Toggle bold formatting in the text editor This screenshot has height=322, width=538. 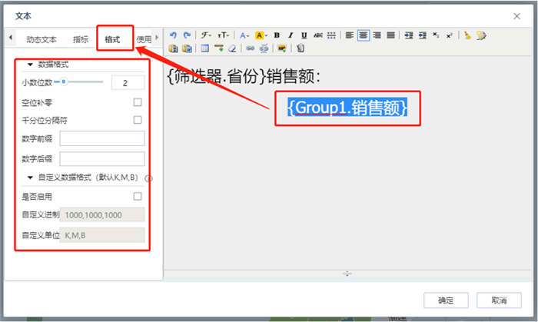point(277,35)
